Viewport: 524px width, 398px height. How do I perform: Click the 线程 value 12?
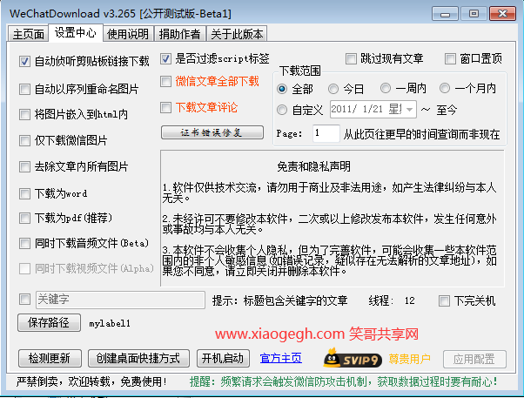click(x=409, y=300)
